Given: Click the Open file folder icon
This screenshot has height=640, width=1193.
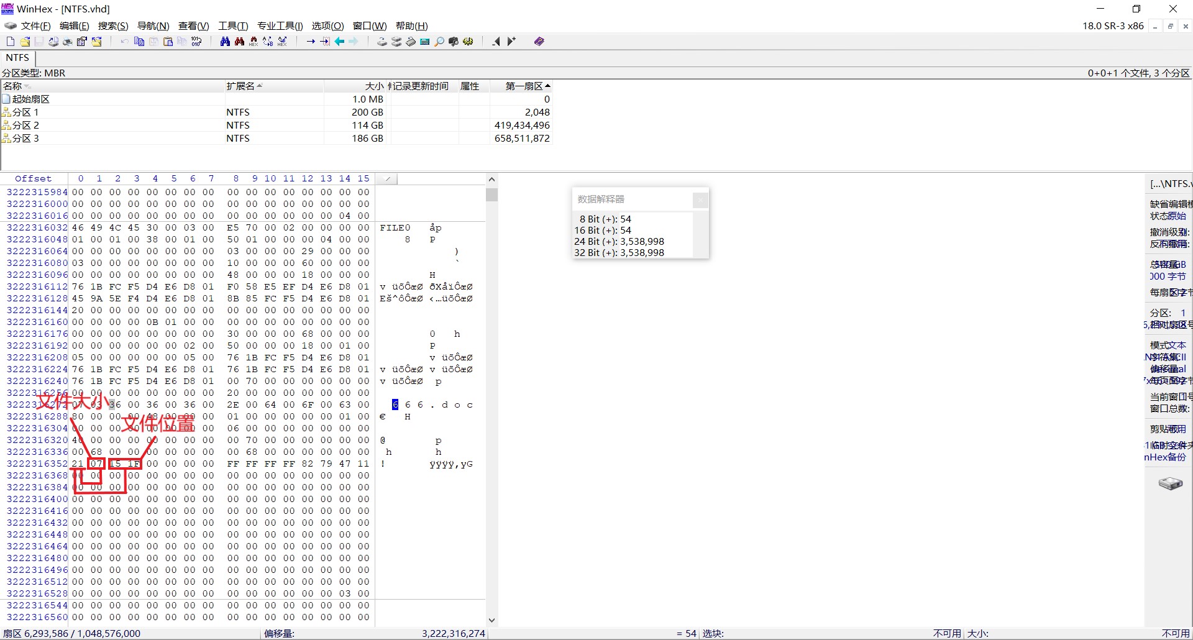Looking at the screenshot, I should (25, 42).
